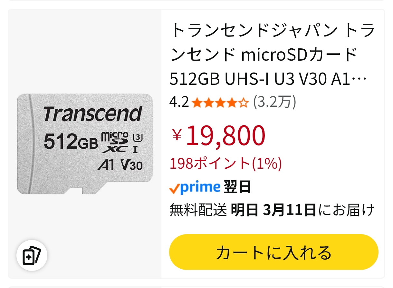Click the 明日 3月11日 delivery date

[x=273, y=210]
